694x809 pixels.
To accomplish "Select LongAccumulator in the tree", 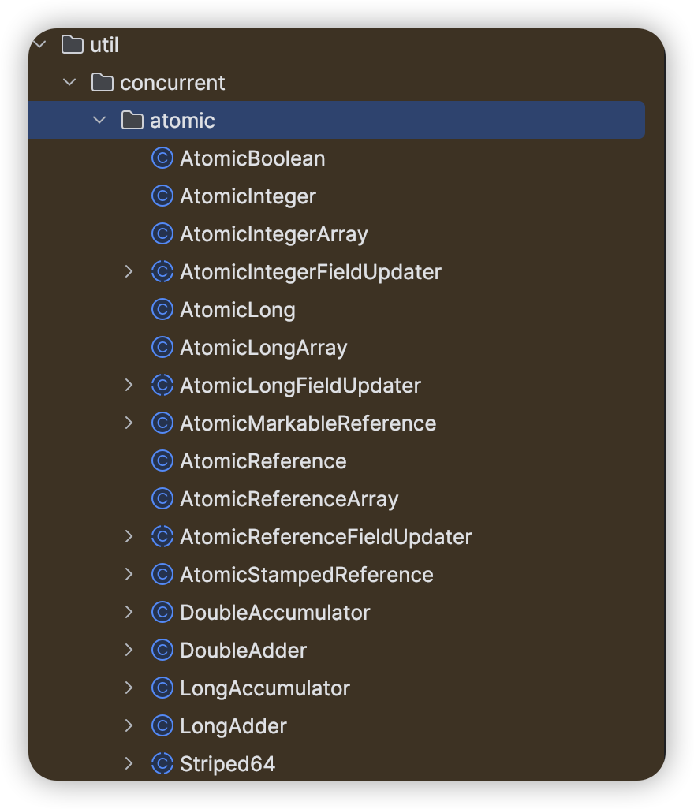I will point(265,688).
